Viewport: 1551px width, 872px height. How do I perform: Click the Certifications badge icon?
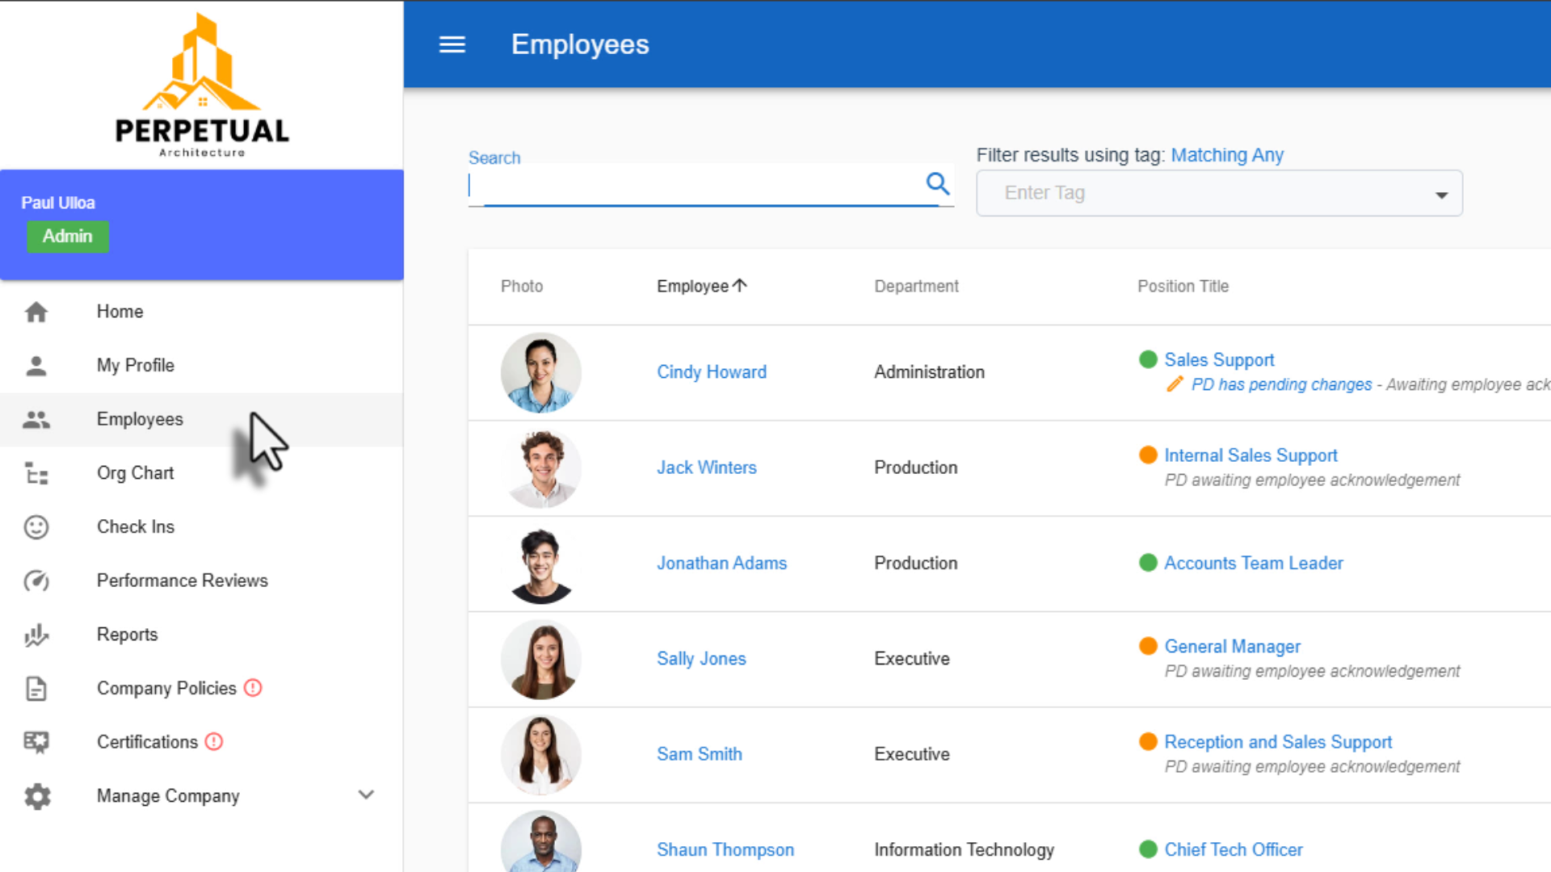[36, 742]
